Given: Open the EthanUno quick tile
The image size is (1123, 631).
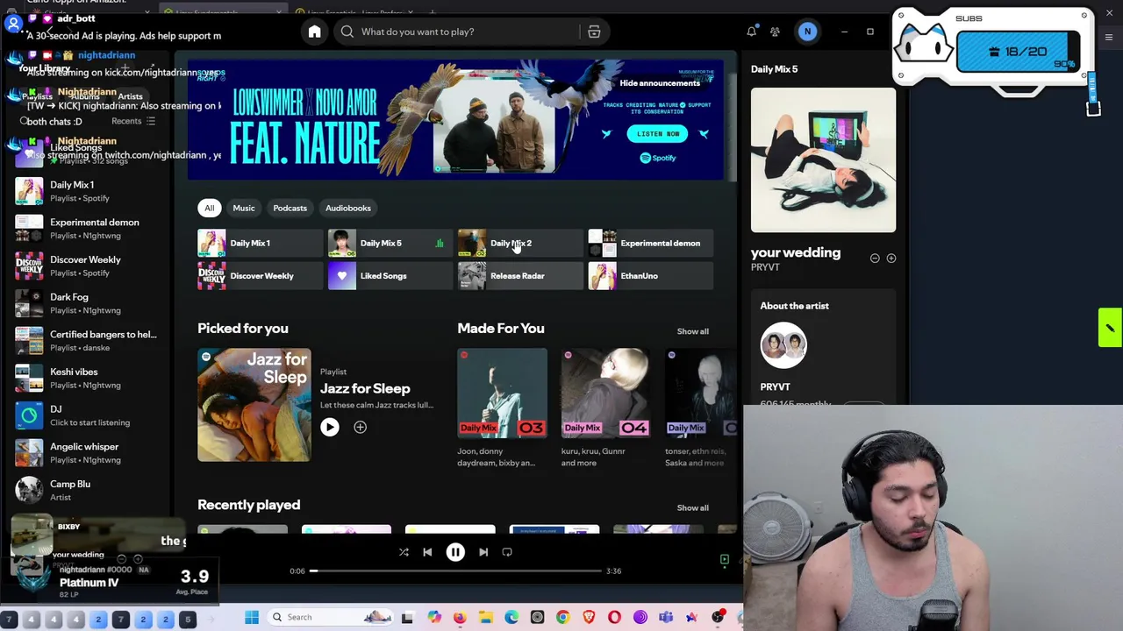Looking at the screenshot, I should coord(650,276).
